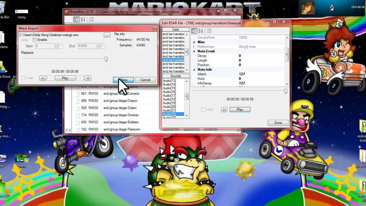Viewport: 366px width, 206px height.
Task: Click Property Pages icon in Edit RSAR toolbar
Action: coord(209,31)
